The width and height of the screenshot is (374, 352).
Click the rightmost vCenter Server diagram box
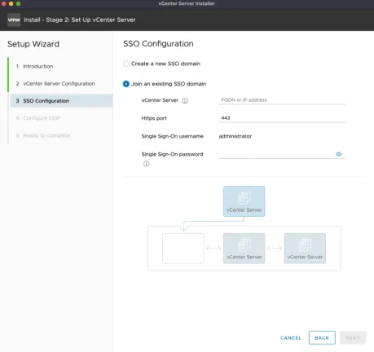click(305, 249)
